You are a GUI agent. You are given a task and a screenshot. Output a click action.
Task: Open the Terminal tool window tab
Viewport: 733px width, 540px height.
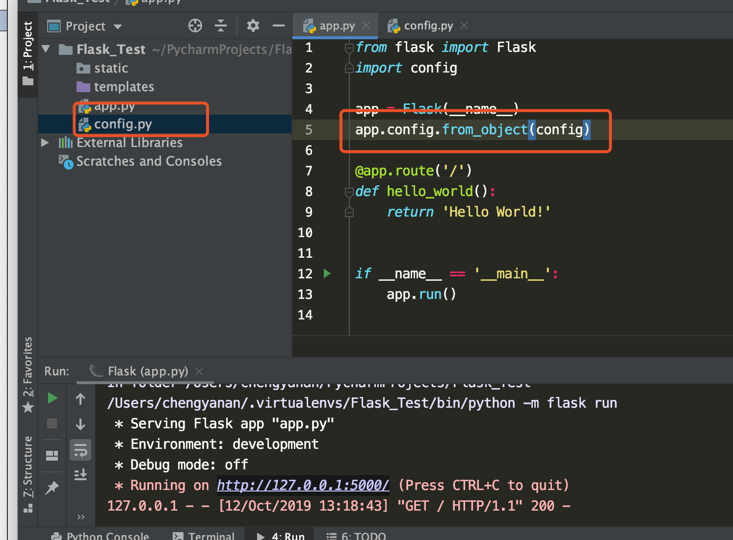tap(211, 536)
